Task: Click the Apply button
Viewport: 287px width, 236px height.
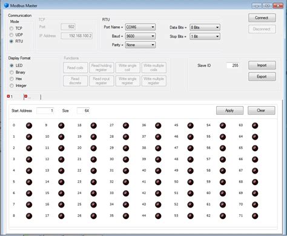Action: [229, 110]
